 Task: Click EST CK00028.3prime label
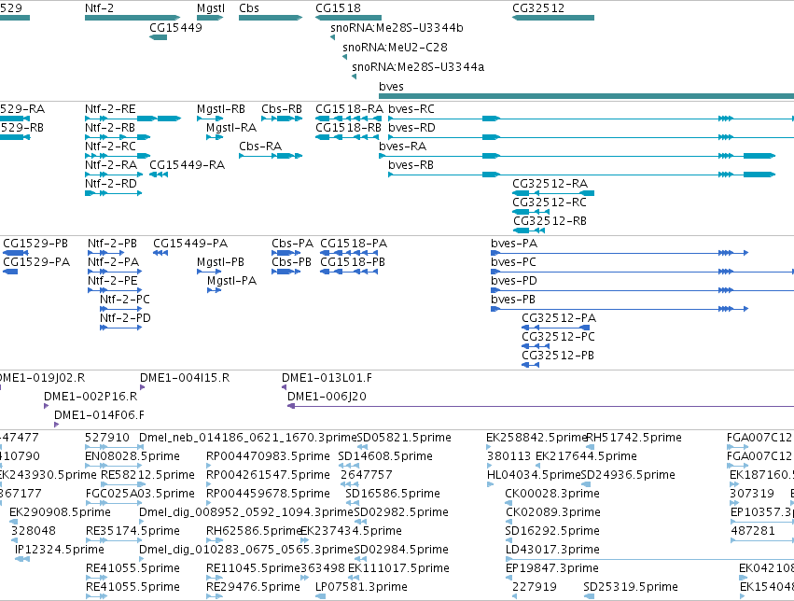552,494
